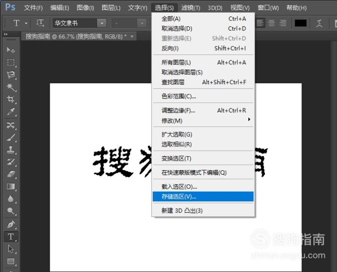Open the 图像(I) menu
337x272 pixels.
86,8
